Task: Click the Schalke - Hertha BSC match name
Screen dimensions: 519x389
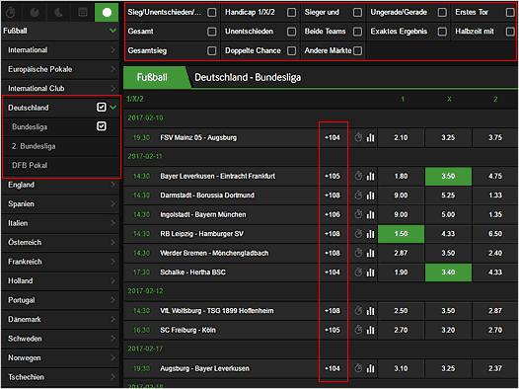Action: click(193, 272)
